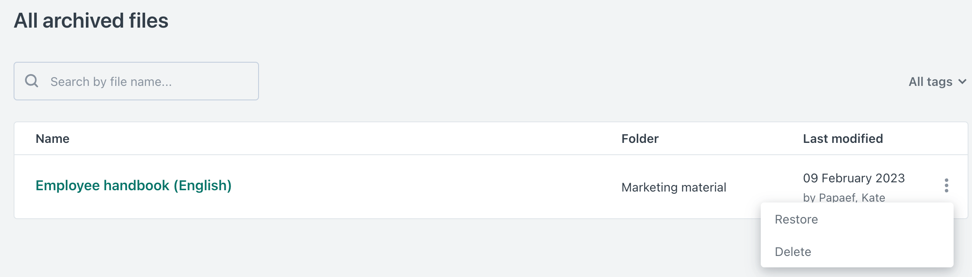Sort by the Last modified column header
Image resolution: width=972 pixels, height=277 pixels.
click(843, 138)
